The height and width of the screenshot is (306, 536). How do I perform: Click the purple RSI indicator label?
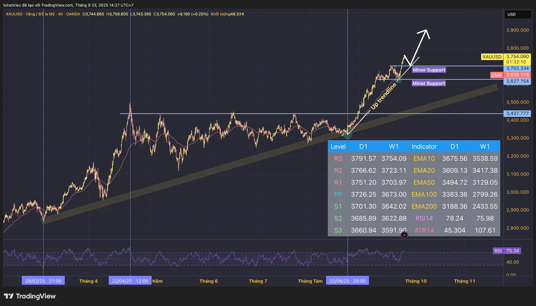pos(498,251)
